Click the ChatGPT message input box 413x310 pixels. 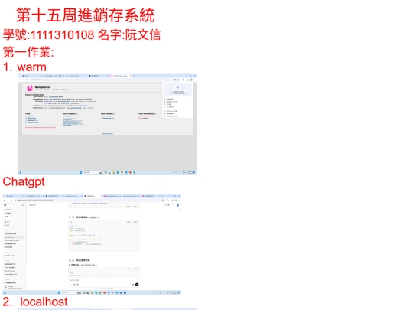104,282
